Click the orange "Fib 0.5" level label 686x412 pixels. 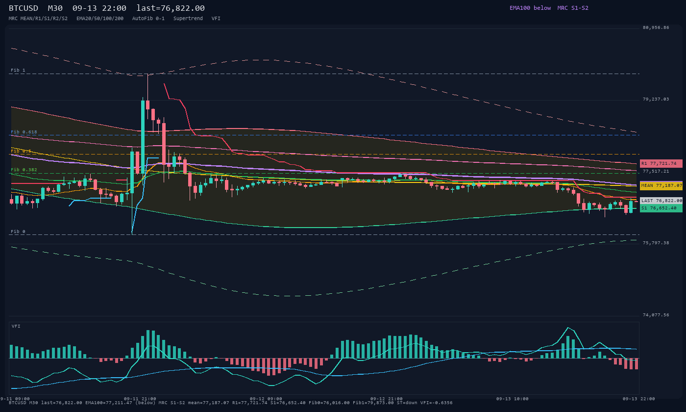[x=21, y=151]
